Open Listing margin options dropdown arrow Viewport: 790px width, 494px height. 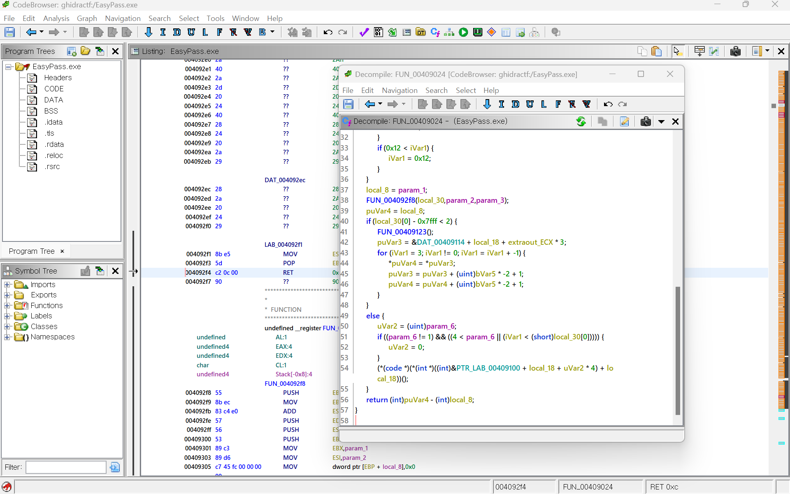pos(767,51)
